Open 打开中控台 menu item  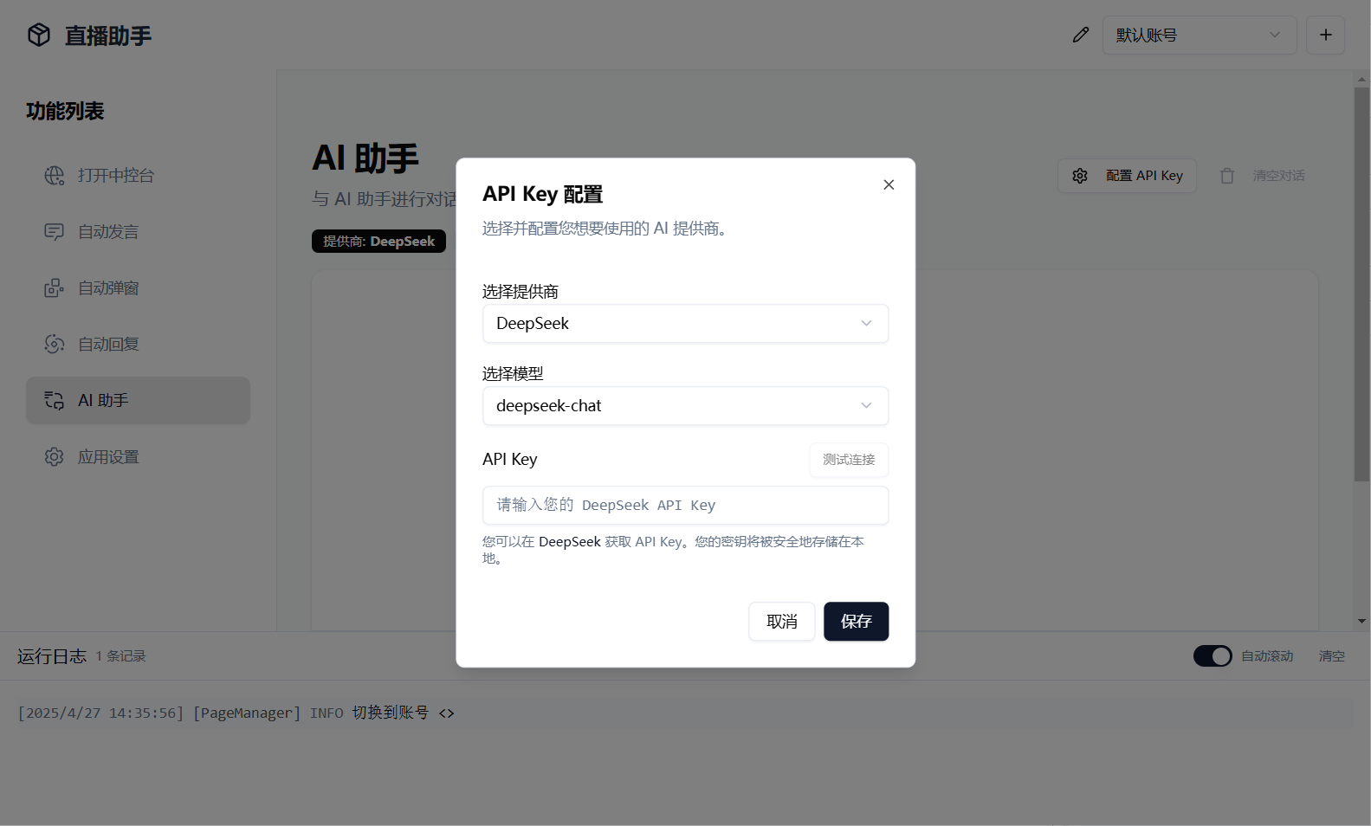138,175
